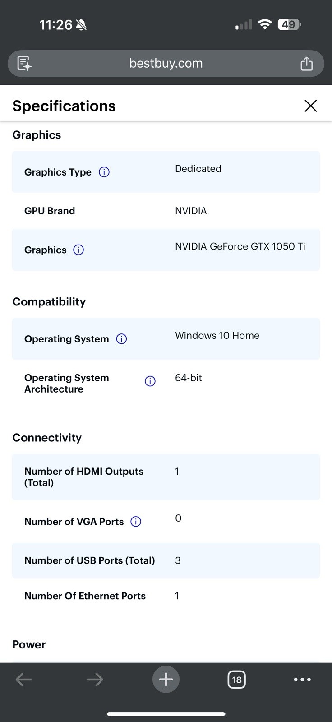The image size is (332, 722).
Task: Show info about Number of VGA Ports
Action: point(136,522)
